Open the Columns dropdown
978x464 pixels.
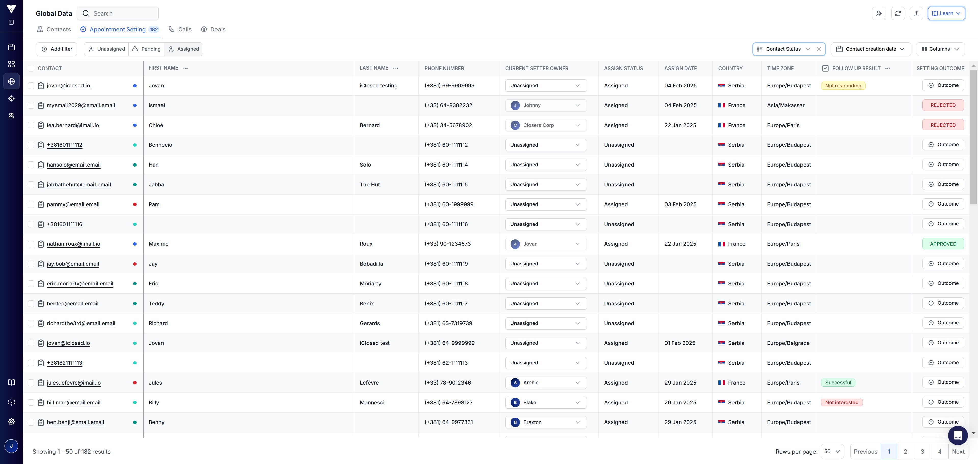click(940, 49)
